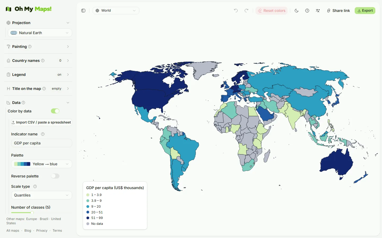Viewport: 382px width, 238px height.
Task: Click the No data legend dot
Action: tap(88, 224)
